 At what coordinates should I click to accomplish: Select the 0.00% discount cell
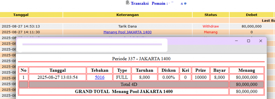point(169,77)
